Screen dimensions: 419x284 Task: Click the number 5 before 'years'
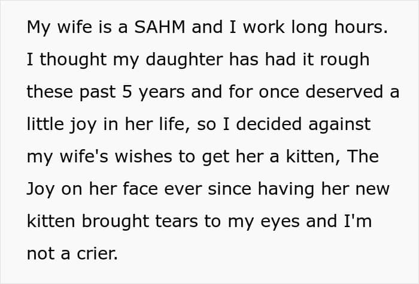(127, 92)
